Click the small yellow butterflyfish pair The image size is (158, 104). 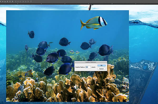pyautogui.click(x=75, y=52)
